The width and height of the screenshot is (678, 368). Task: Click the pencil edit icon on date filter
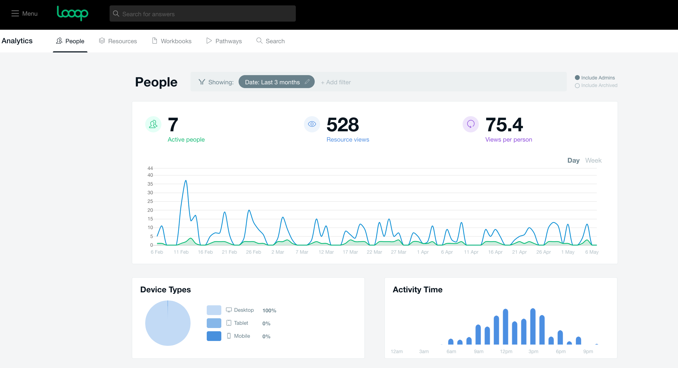point(307,82)
